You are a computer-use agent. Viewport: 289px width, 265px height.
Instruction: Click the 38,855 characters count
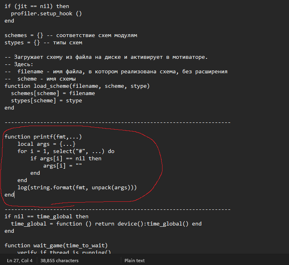[x=59, y=261]
